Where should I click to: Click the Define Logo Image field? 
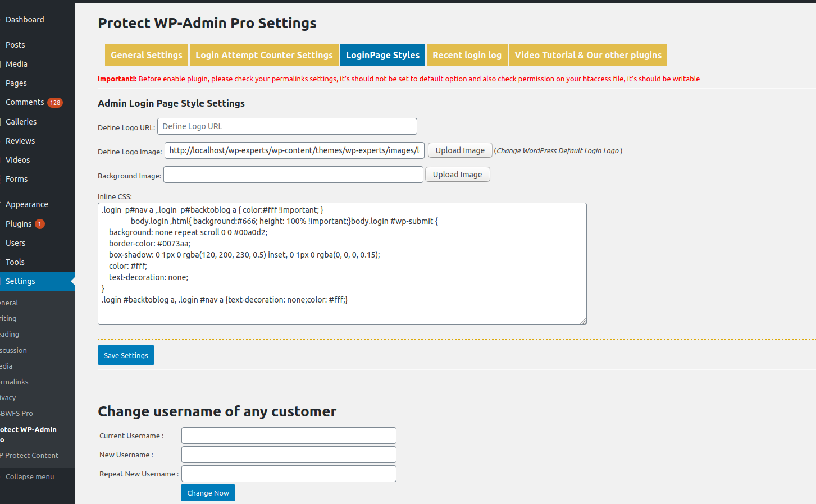294,150
